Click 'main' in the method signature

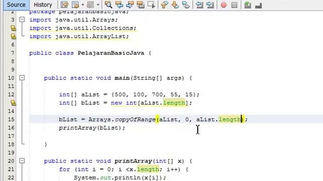(x=122, y=78)
